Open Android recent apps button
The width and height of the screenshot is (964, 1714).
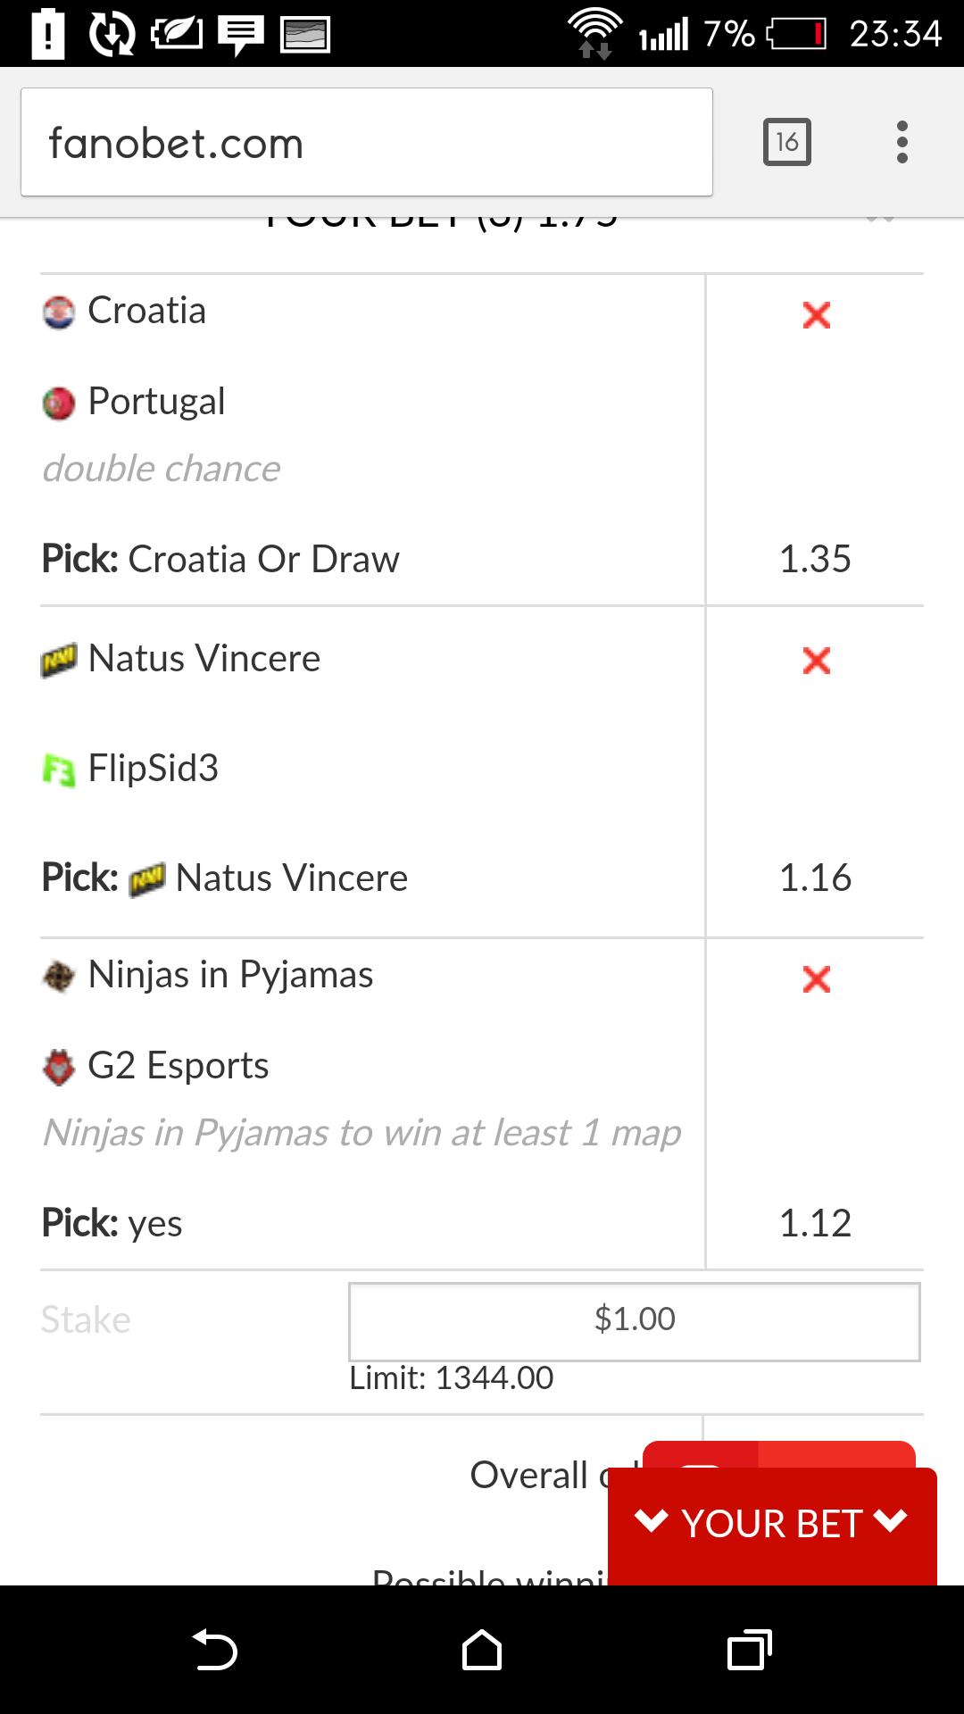(x=749, y=1650)
